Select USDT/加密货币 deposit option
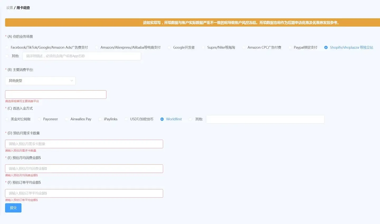 coord(126,119)
